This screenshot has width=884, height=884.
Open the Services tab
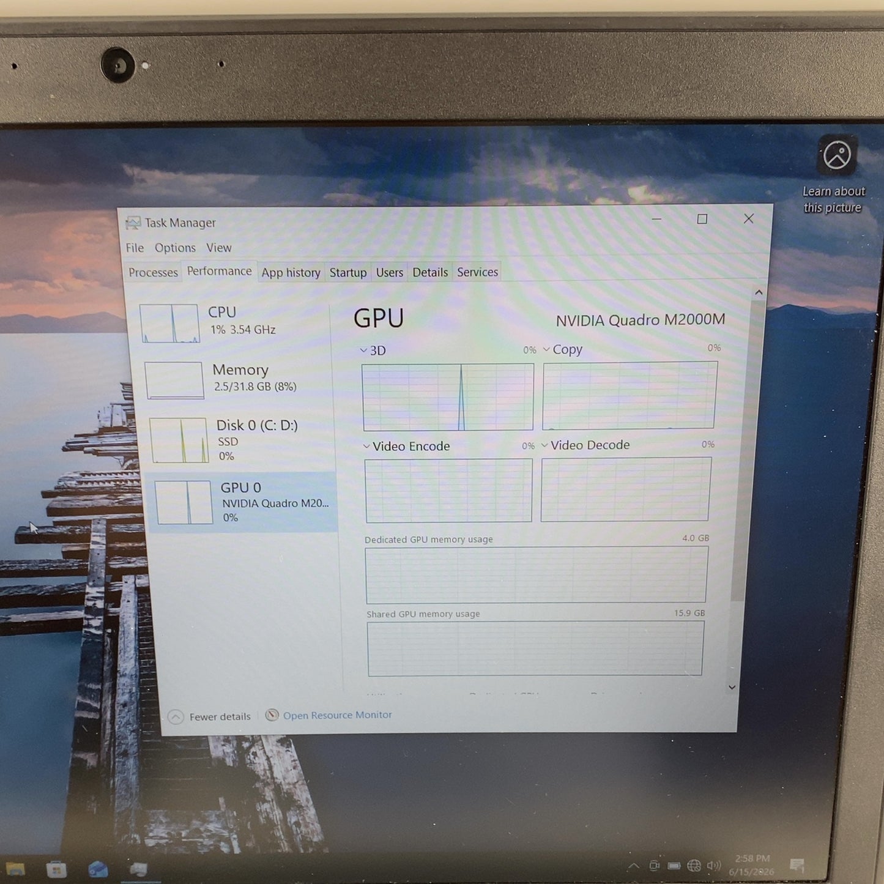point(477,272)
